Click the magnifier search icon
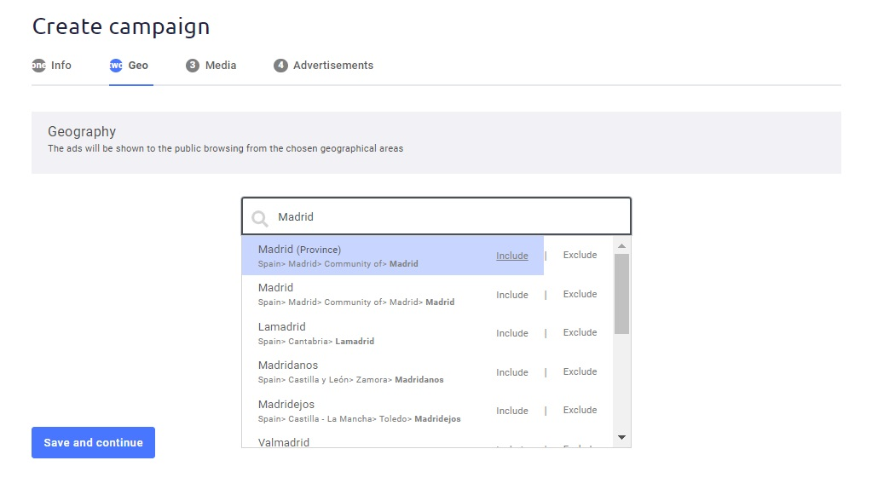Screen dimensions: 872x495 pyautogui.click(x=260, y=218)
